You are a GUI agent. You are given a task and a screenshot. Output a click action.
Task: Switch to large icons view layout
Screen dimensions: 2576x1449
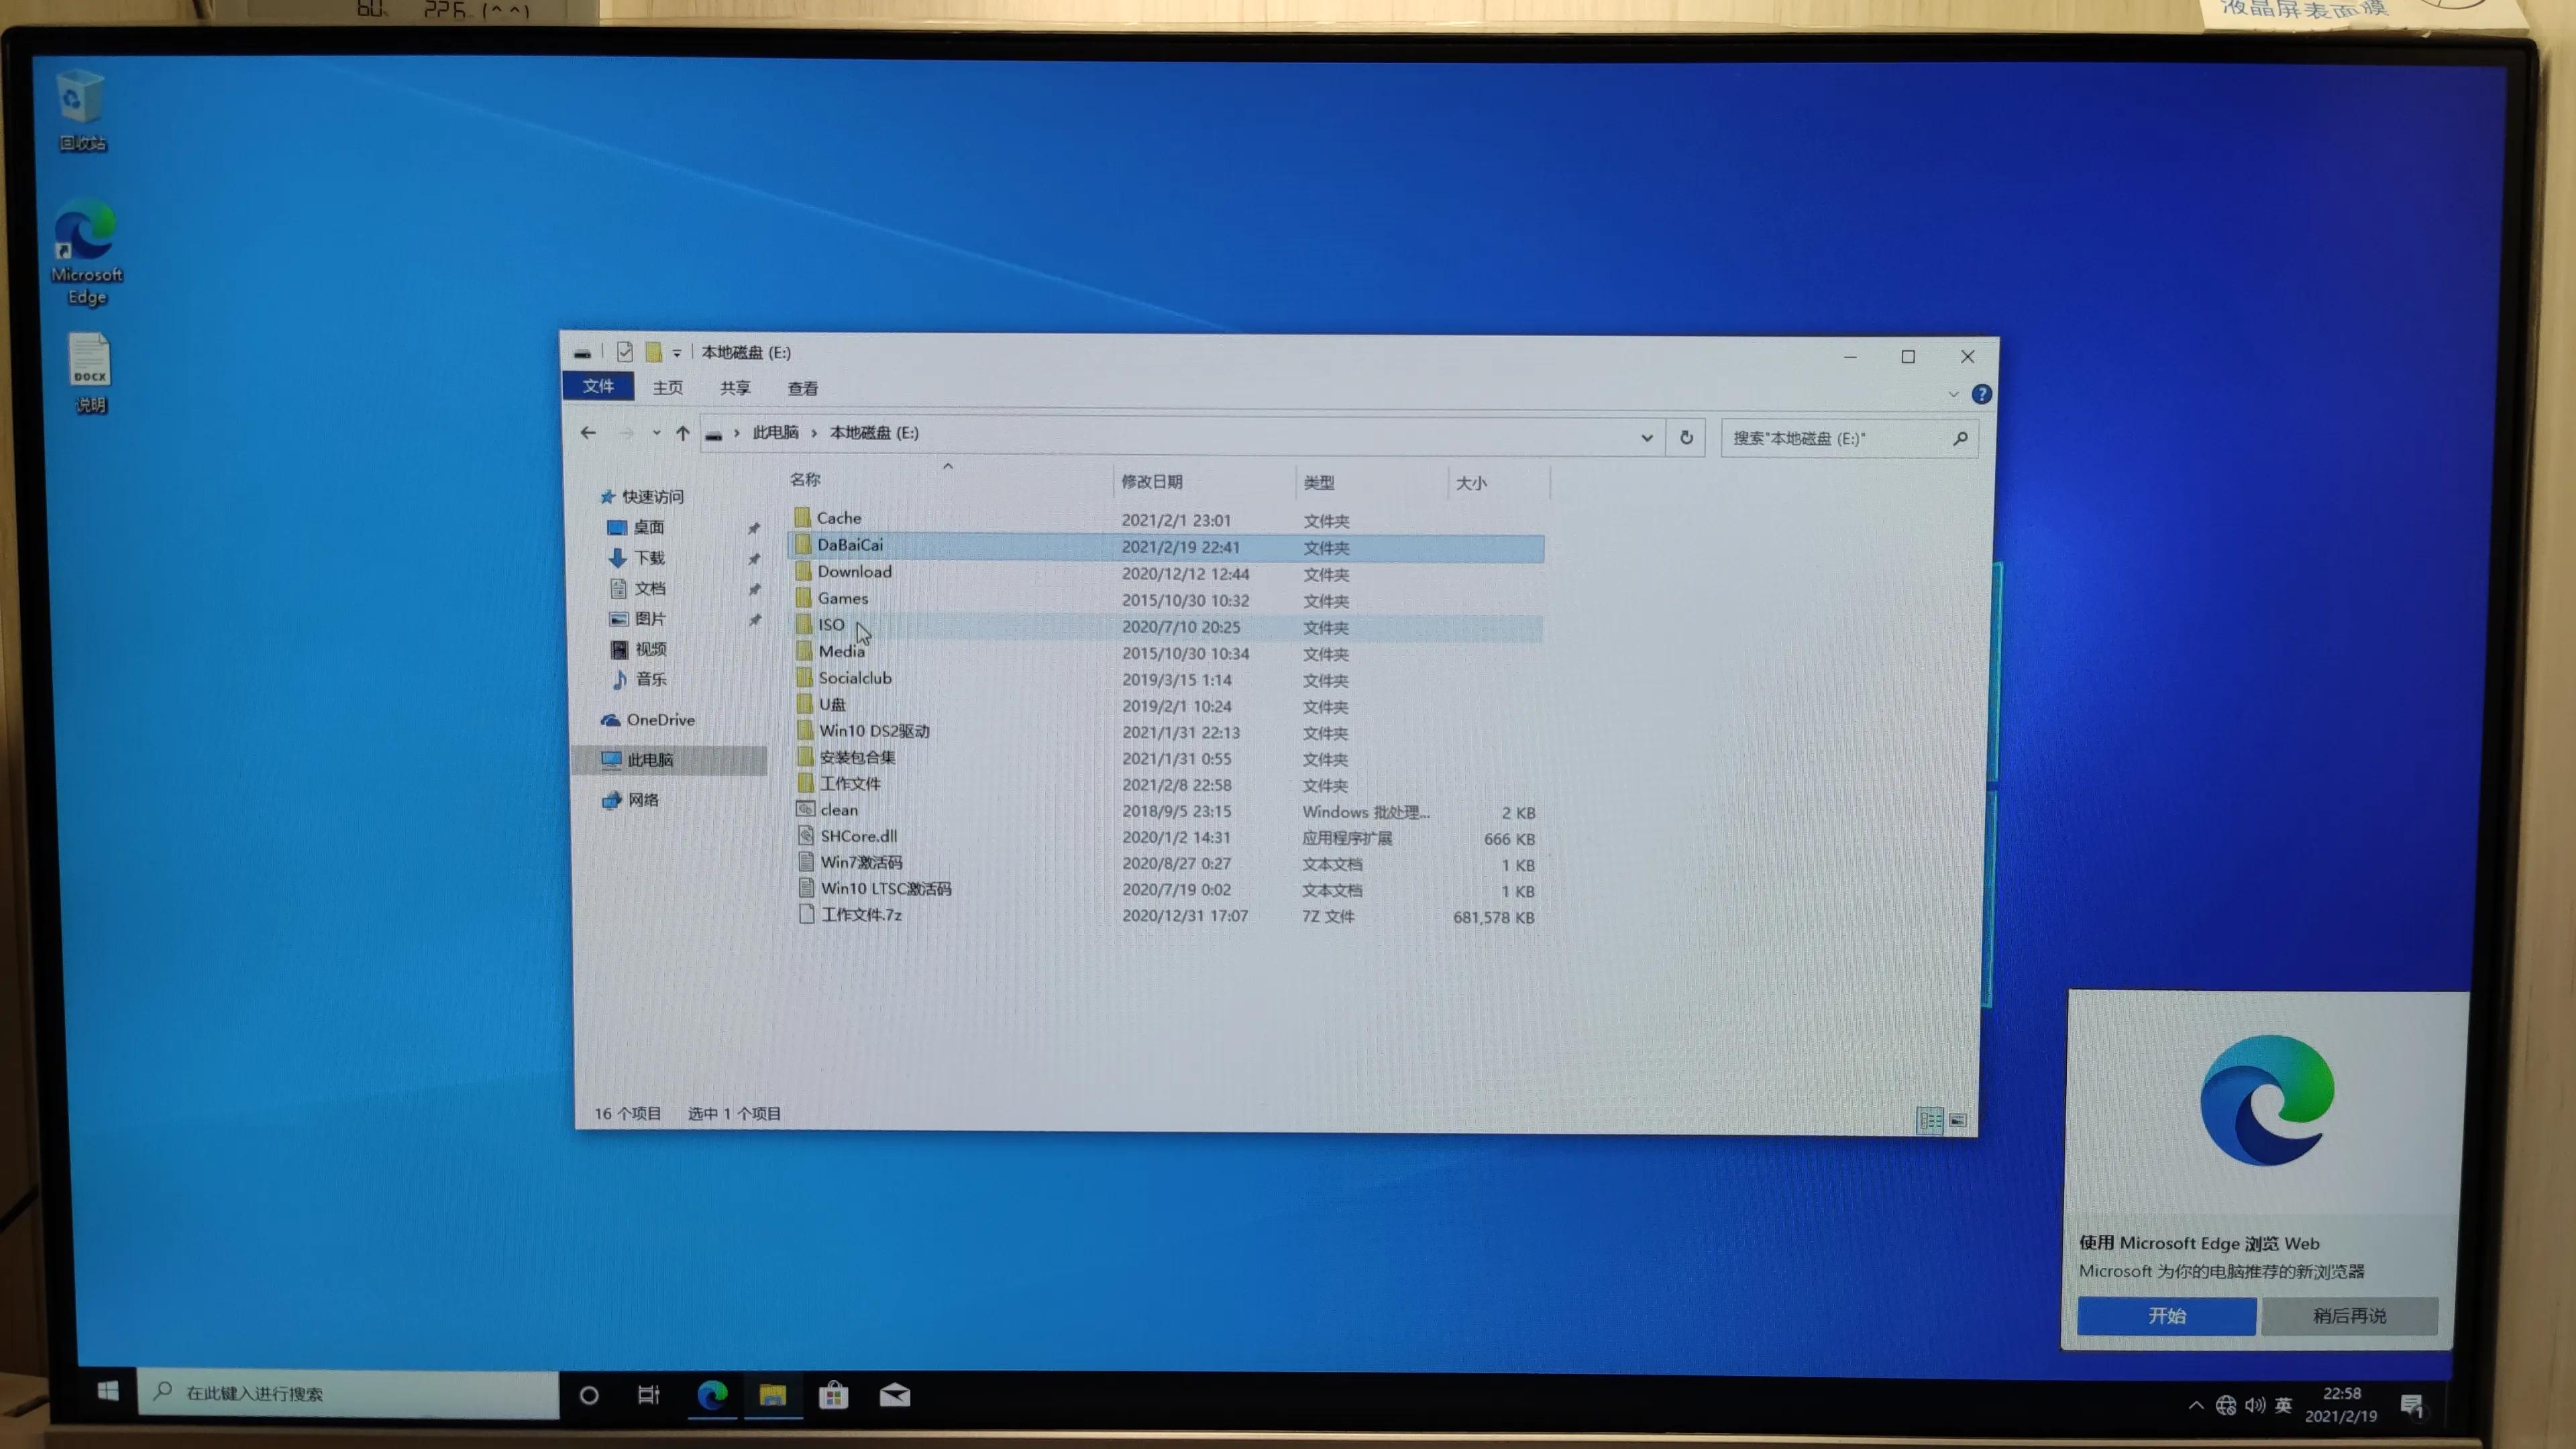pos(1958,1120)
